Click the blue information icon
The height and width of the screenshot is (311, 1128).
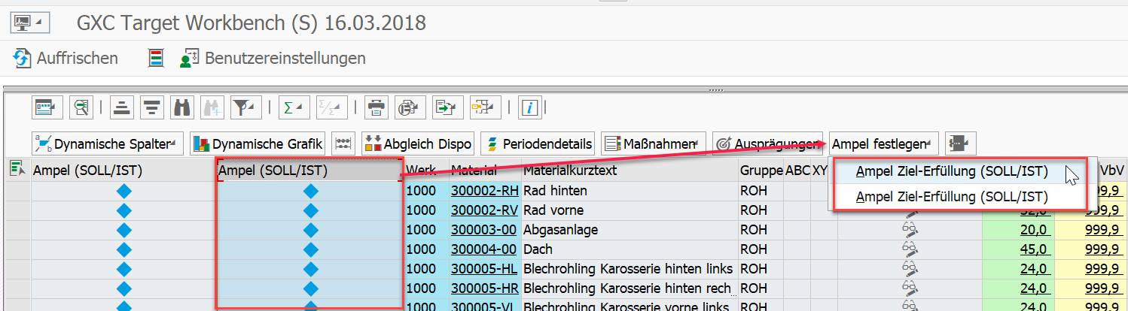pyautogui.click(x=531, y=107)
